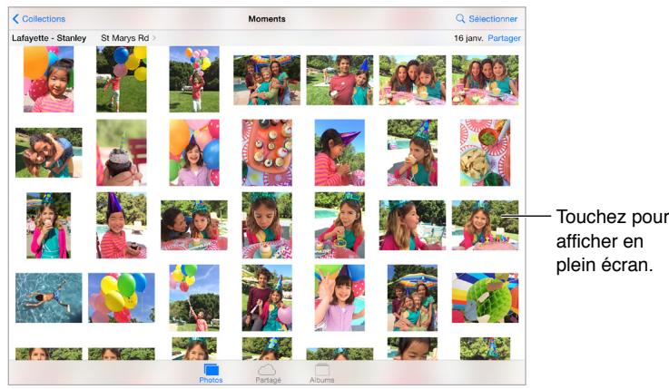The width and height of the screenshot is (669, 389).
Task: Open landscape photo of balloons against sky
Action: (x=121, y=297)
